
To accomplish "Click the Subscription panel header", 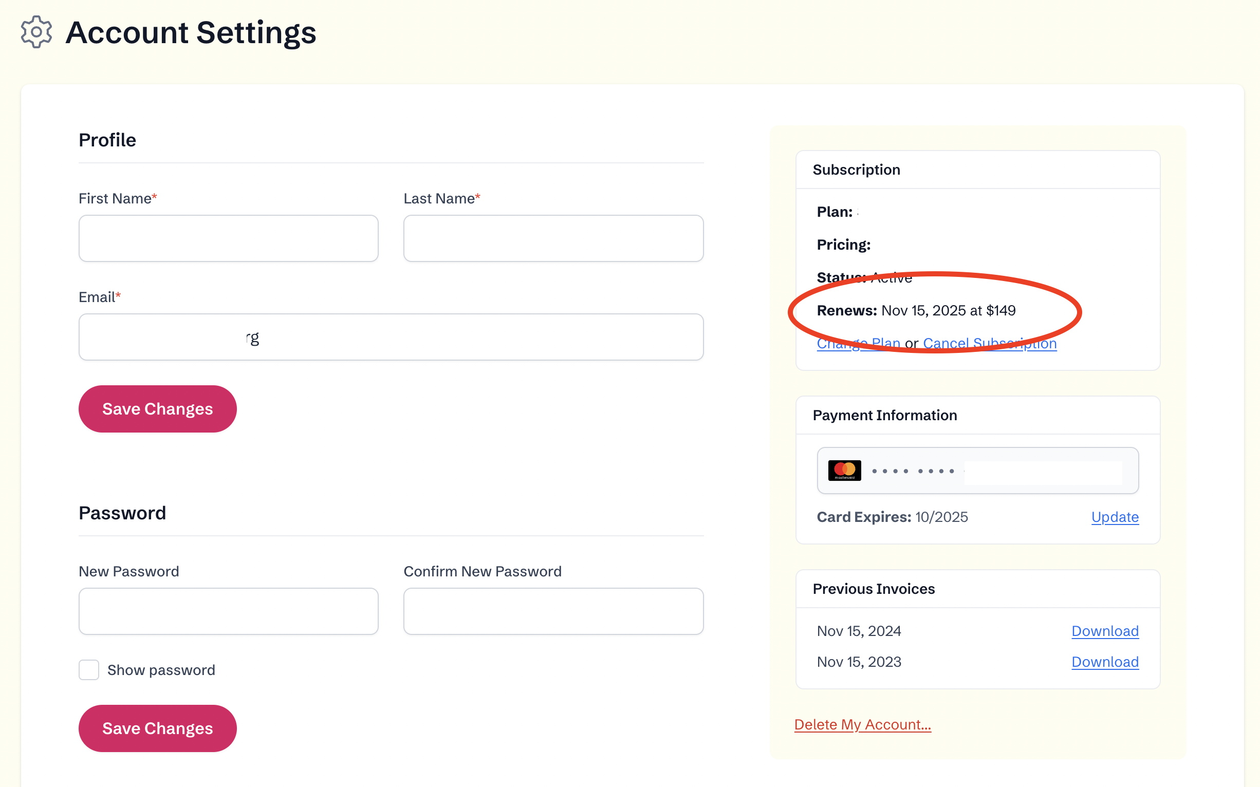I will (856, 170).
